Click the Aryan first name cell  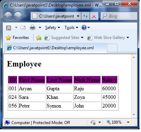[32, 89]
